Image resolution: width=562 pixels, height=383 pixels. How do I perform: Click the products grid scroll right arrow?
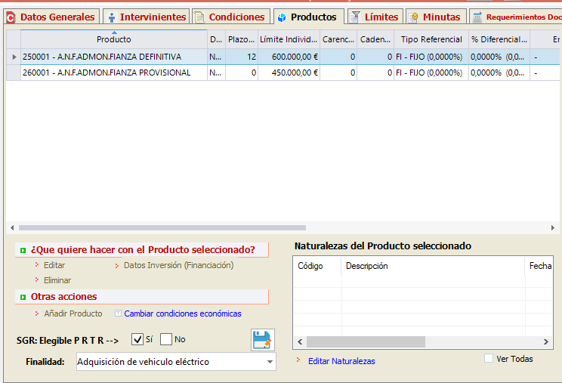click(553, 228)
